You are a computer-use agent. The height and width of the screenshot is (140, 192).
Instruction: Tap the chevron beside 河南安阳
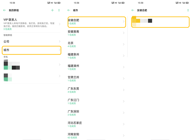[x=124, y=136]
